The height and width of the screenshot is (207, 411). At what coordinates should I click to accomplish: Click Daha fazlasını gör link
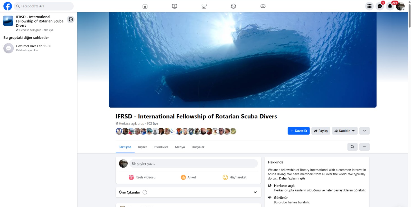point(292,179)
